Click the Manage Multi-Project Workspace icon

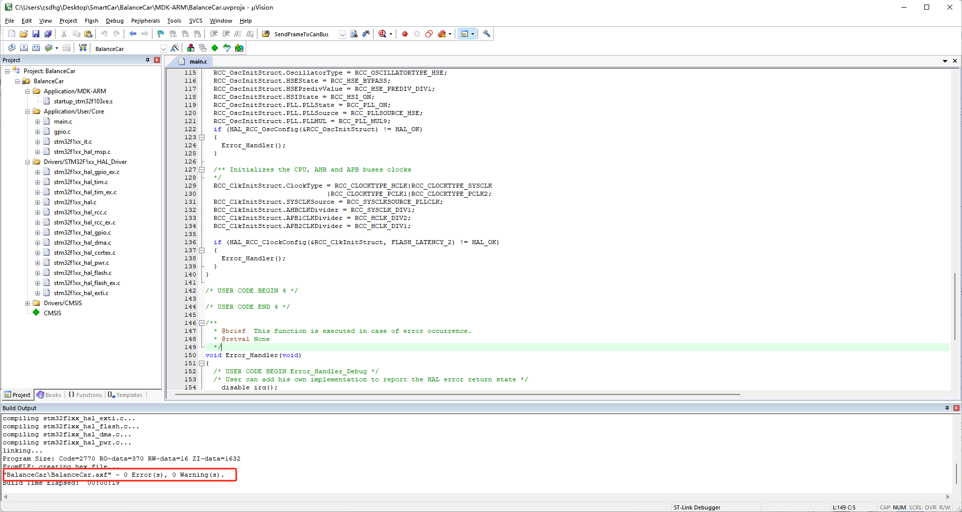coord(203,48)
